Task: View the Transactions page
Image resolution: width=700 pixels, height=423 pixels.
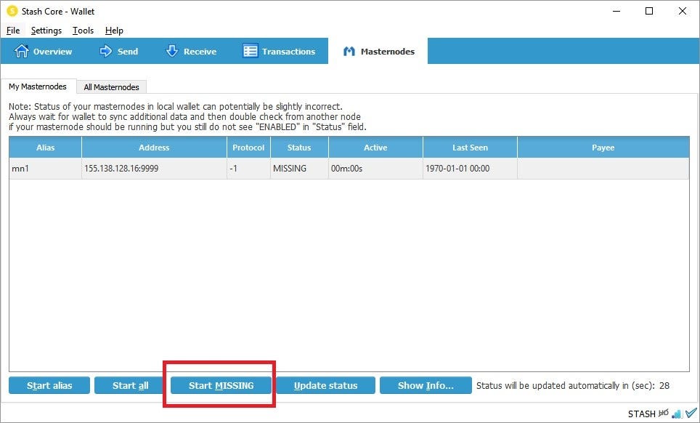Action: click(x=279, y=52)
